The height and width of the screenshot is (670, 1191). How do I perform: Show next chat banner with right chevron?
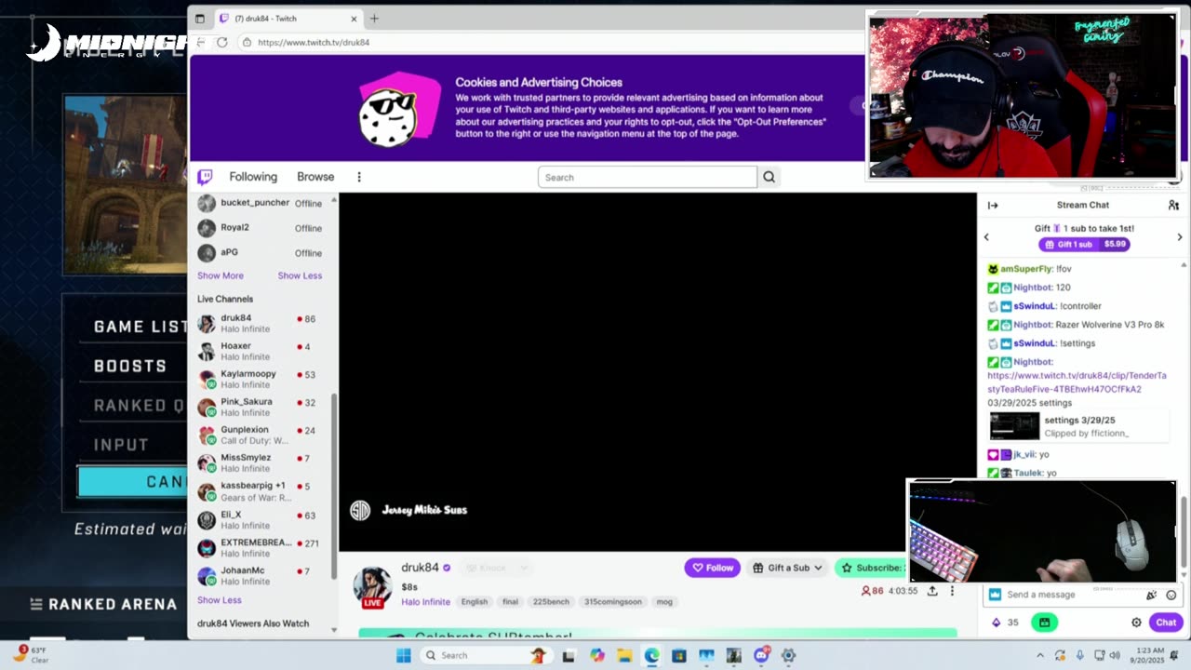click(x=1180, y=236)
